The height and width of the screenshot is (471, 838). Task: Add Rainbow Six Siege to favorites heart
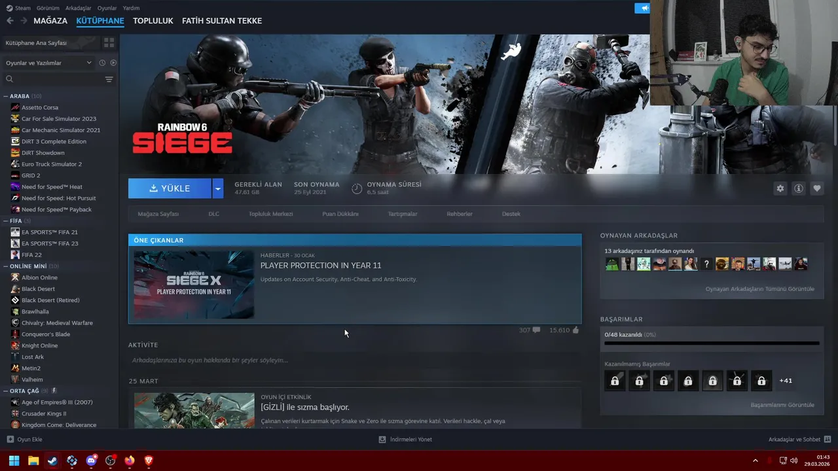816,188
